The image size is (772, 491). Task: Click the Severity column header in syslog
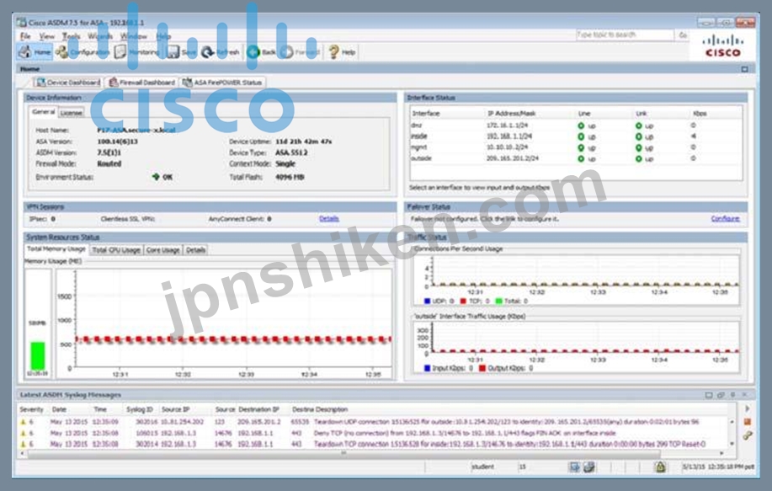tap(31, 410)
